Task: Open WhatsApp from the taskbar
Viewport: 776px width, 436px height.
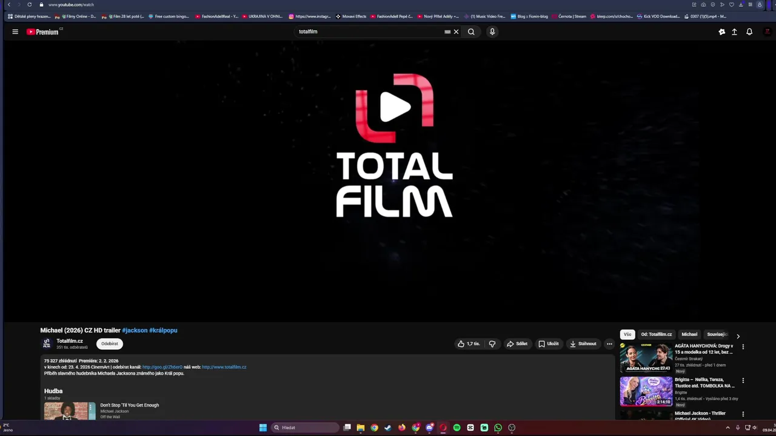Action: (x=498, y=428)
